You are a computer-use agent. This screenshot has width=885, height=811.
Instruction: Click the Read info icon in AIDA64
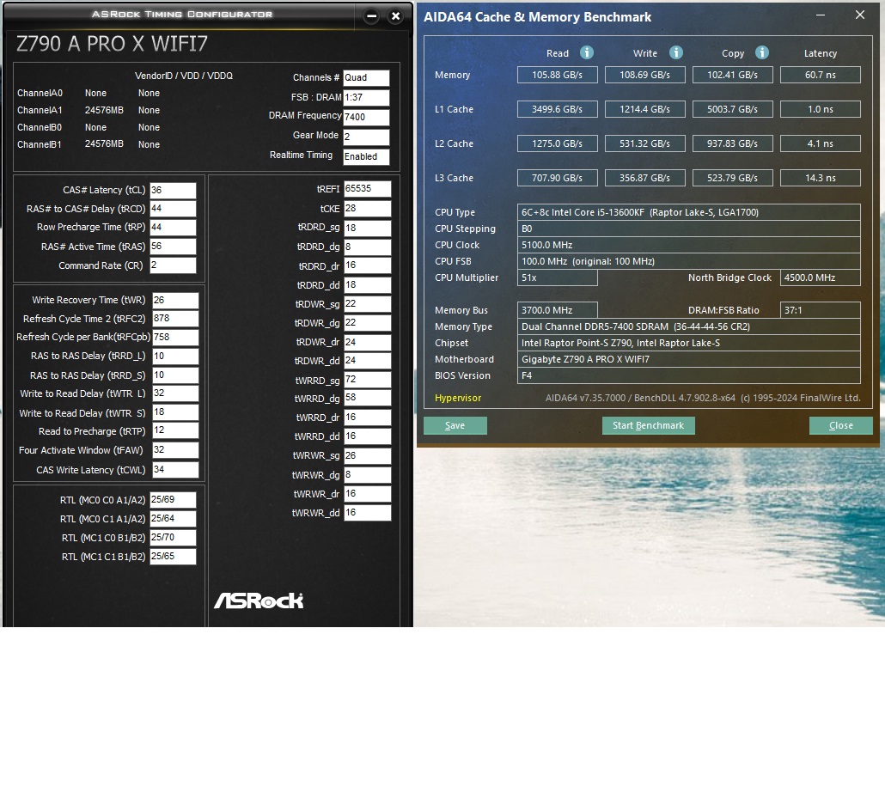(587, 52)
